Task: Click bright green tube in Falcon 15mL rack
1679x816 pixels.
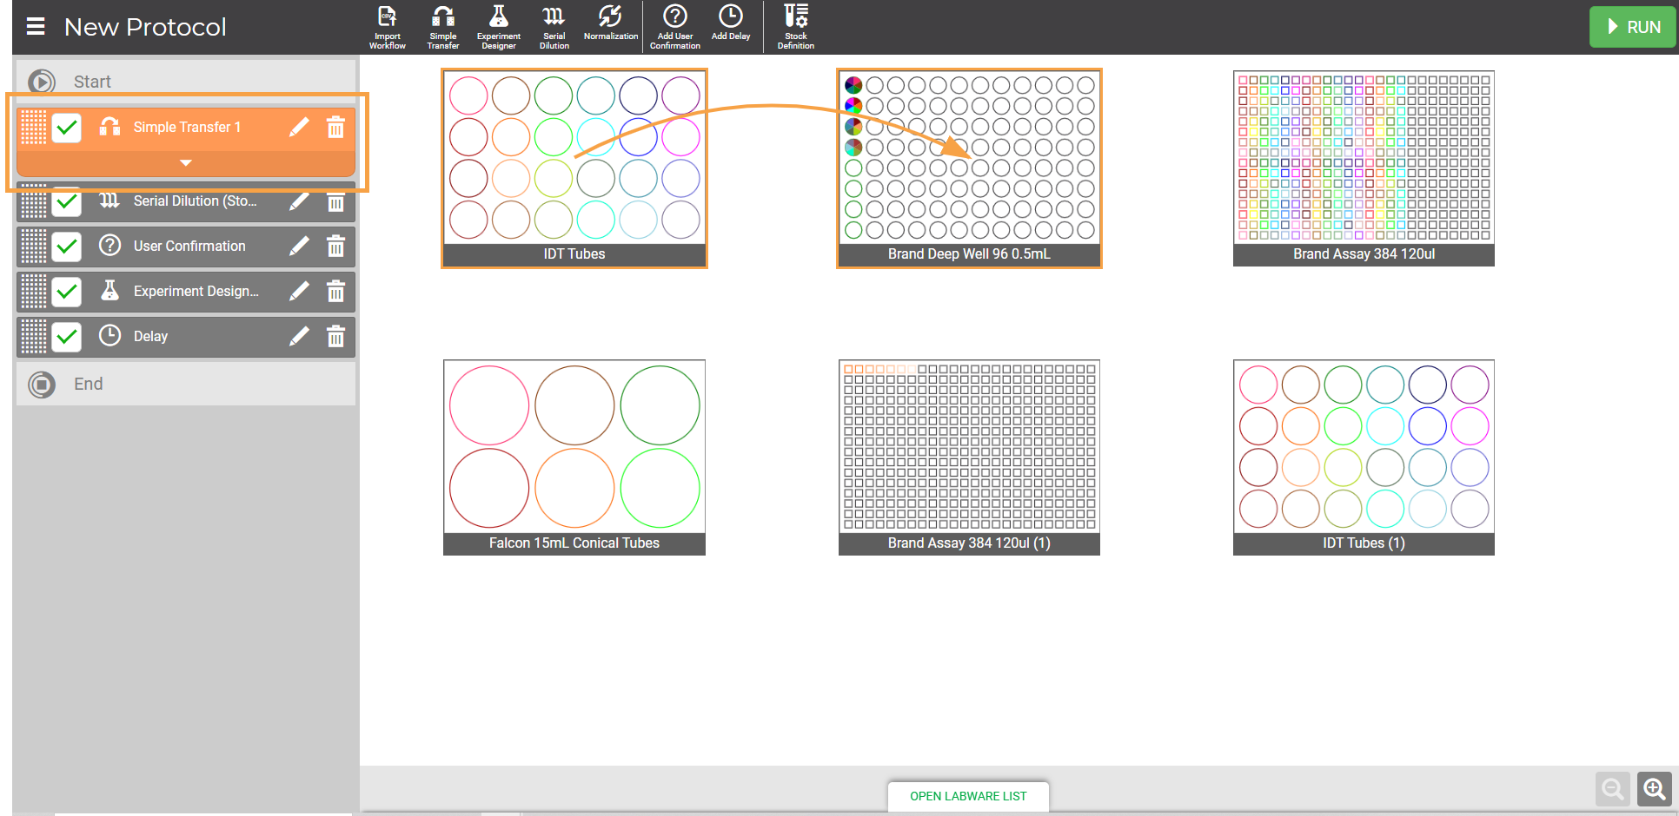Action: coord(660,488)
